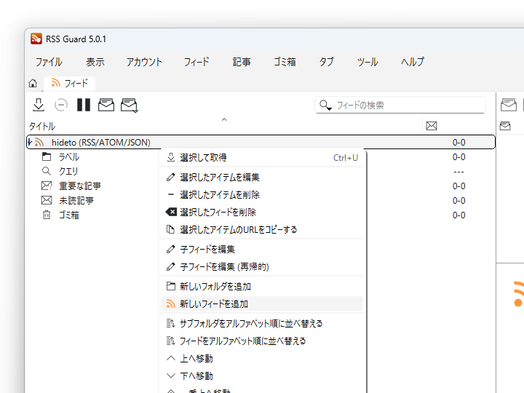Click the フィードの検索 search field
The width and height of the screenshot is (524, 393).
[400, 106]
